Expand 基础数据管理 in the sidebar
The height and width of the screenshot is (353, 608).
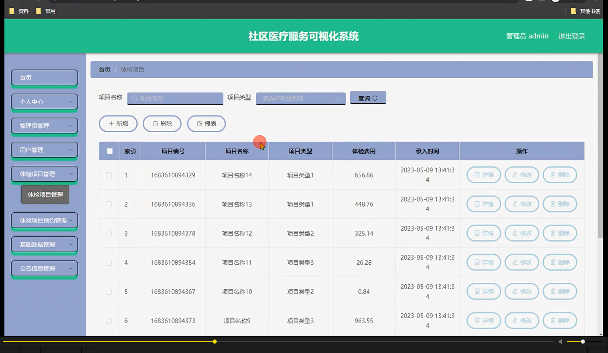(x=44, y=244)
